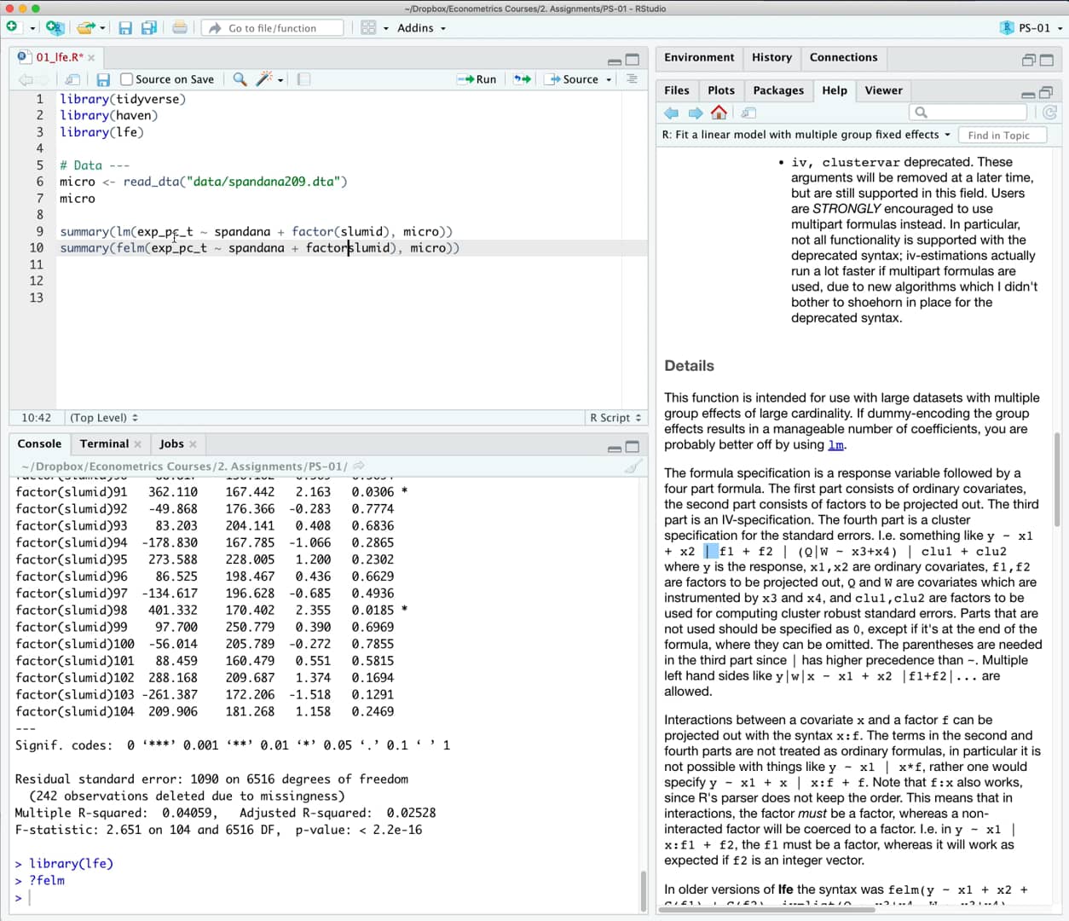
Task: Click the Find in Topic field
Action: (1003, 135)
